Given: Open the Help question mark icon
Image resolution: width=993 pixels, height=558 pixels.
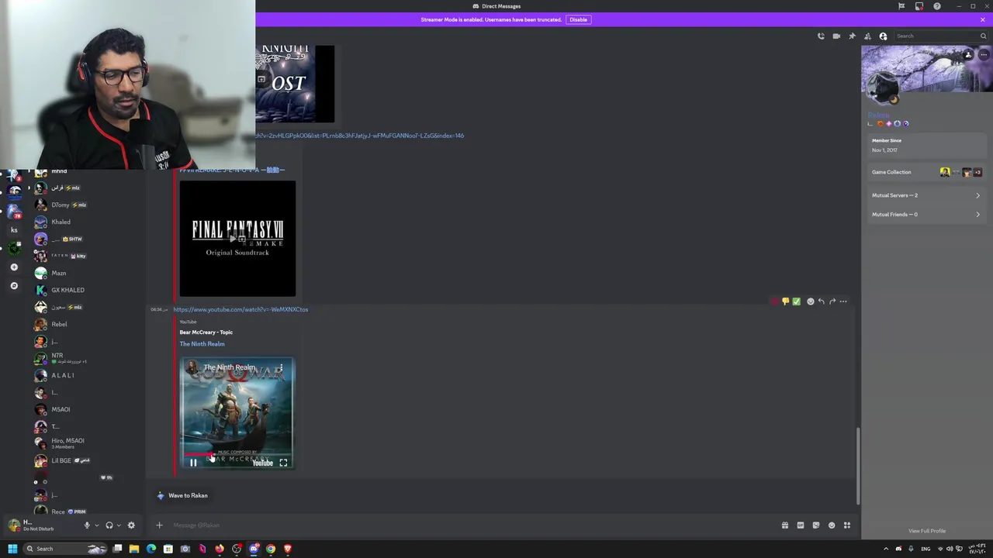Looking at the screenshot, I should [937, 6].
